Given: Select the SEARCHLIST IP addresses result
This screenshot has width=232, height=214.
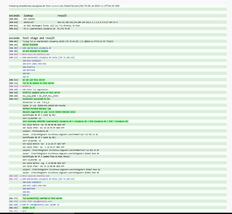Looking at the screenshot, I should [x=87, y=22].
